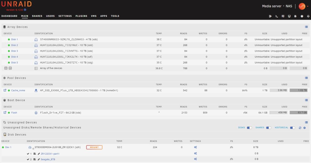Toggle the Boot Device view icon

tap(306, 100)
